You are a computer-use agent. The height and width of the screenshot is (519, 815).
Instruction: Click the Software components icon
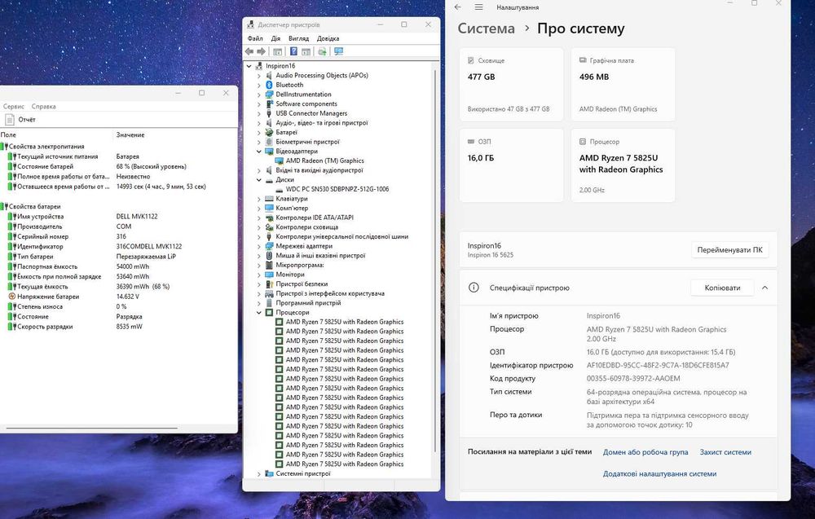(x=269, y=103)
